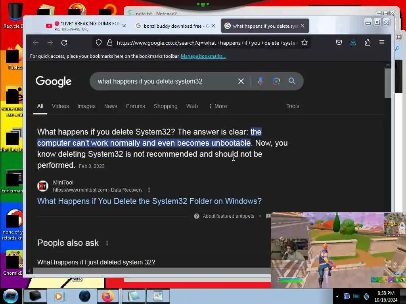This screenshot has width=406, height=304.
Task: Click the picture-in-picture Fortnite video
Action: click(x=338, y=250)
